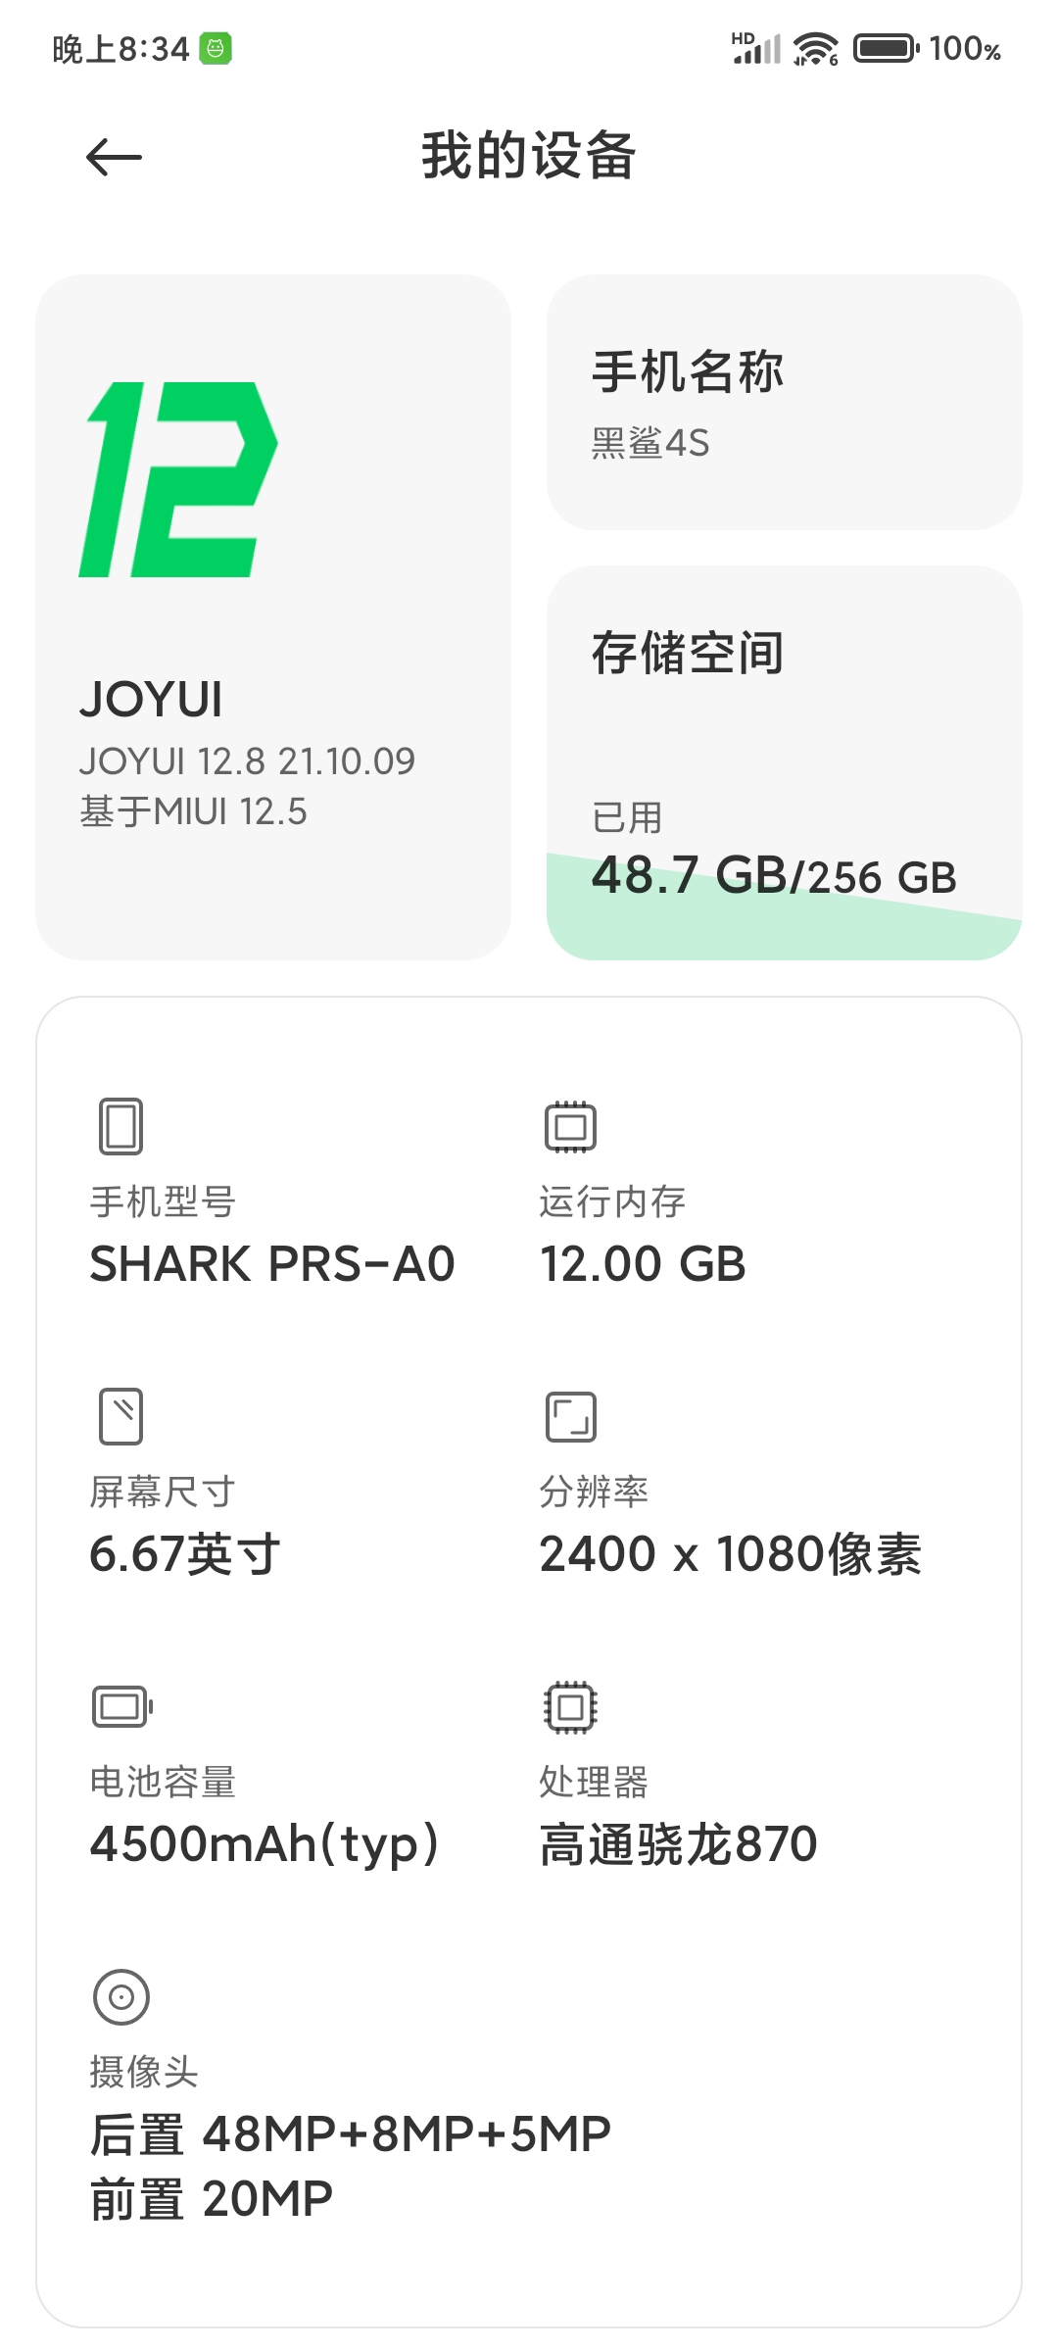Tap the camera lens icon

(x=121, y=1996)
